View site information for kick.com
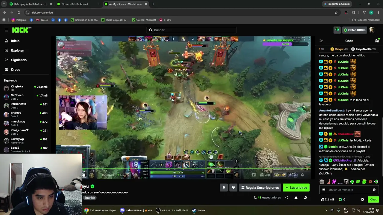The width and height of the screenshot is (383, 215). coord(27,13)
